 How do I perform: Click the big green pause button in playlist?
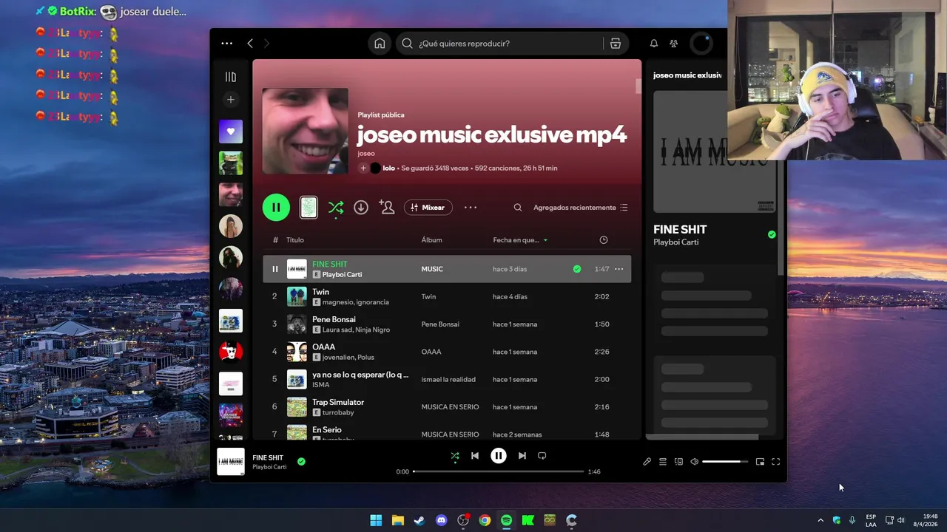click(276, 208)
